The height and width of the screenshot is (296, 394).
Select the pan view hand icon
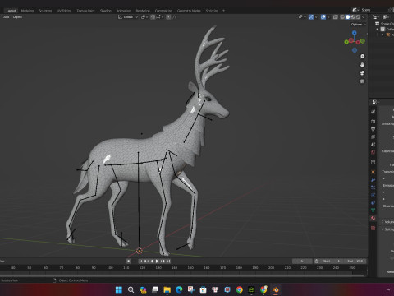point(362,65)
